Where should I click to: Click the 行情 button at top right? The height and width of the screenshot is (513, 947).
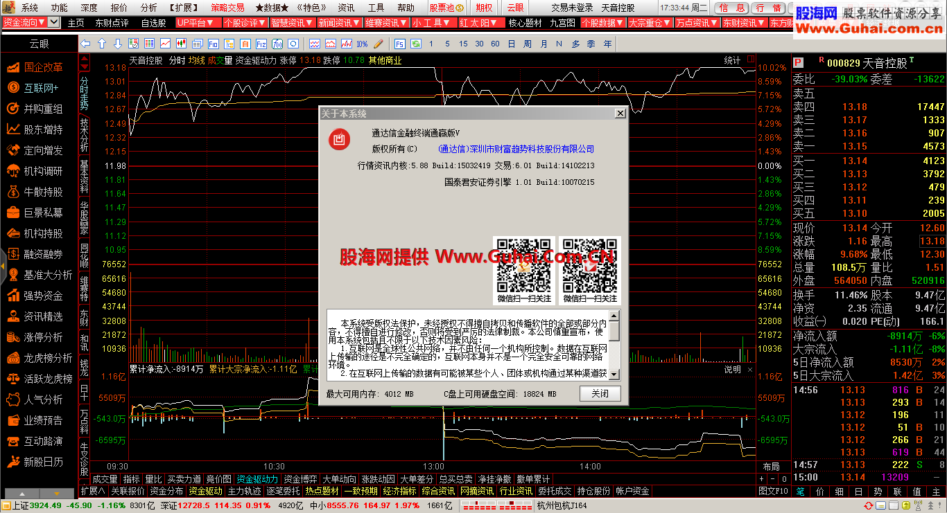[x=768, y=8]
